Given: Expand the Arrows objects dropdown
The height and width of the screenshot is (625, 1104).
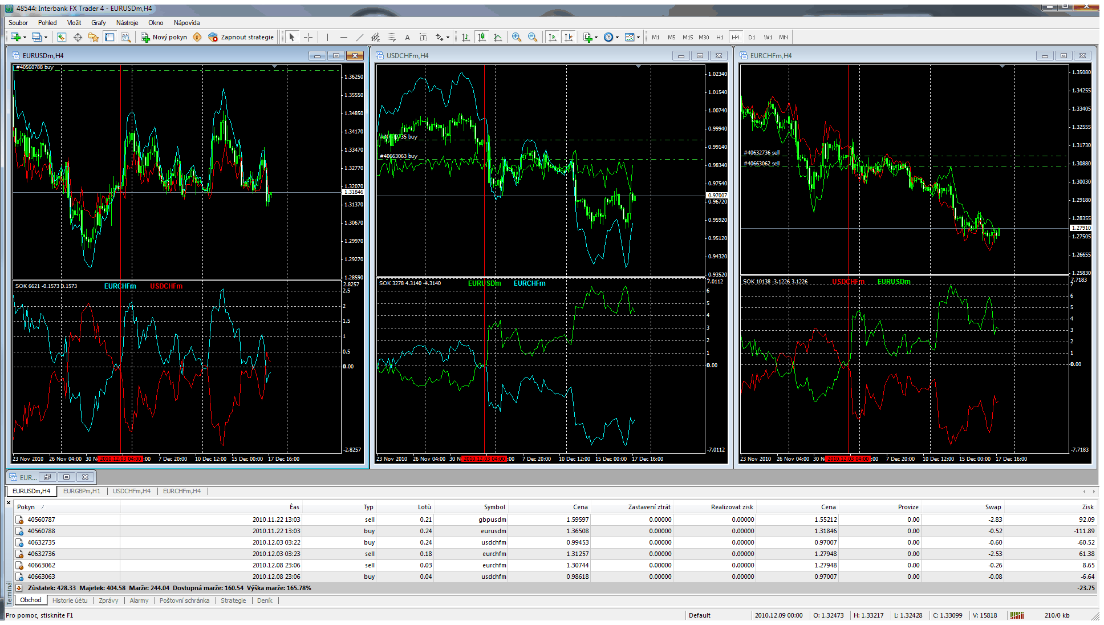Looking at the screenshot, I should (x=448, y=38).
